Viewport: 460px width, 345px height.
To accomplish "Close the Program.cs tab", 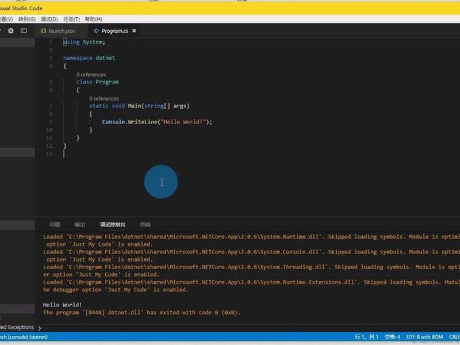I will coord(134,31).
